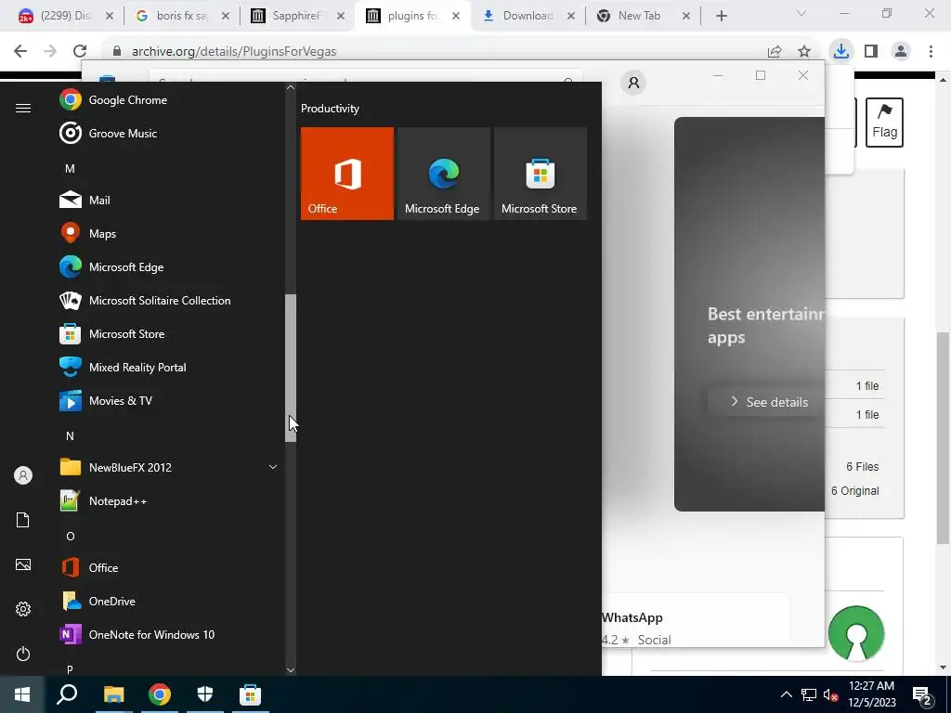
Task: Switch to the SapphireF browser tab
Action: 297,16
